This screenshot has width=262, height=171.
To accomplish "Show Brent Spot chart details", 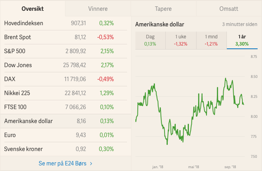I will click(x=65, y=37).
